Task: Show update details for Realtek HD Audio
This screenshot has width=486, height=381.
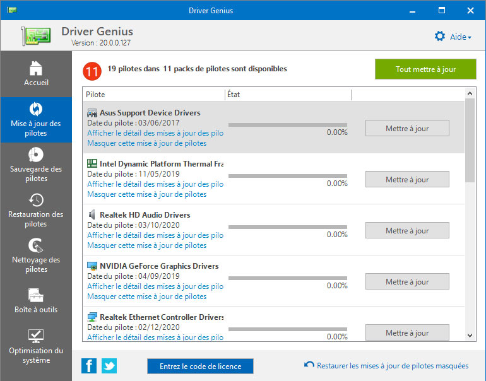Action: click(x=155, y=235)
